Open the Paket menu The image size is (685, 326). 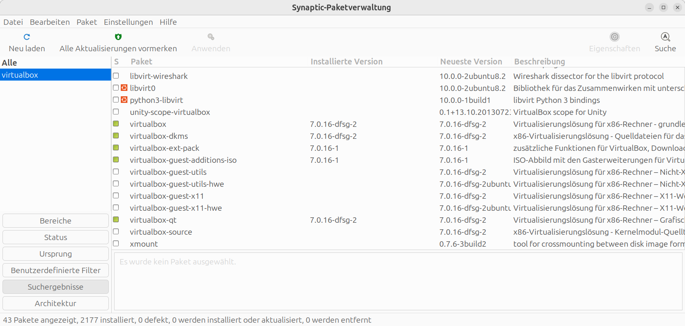86,22
